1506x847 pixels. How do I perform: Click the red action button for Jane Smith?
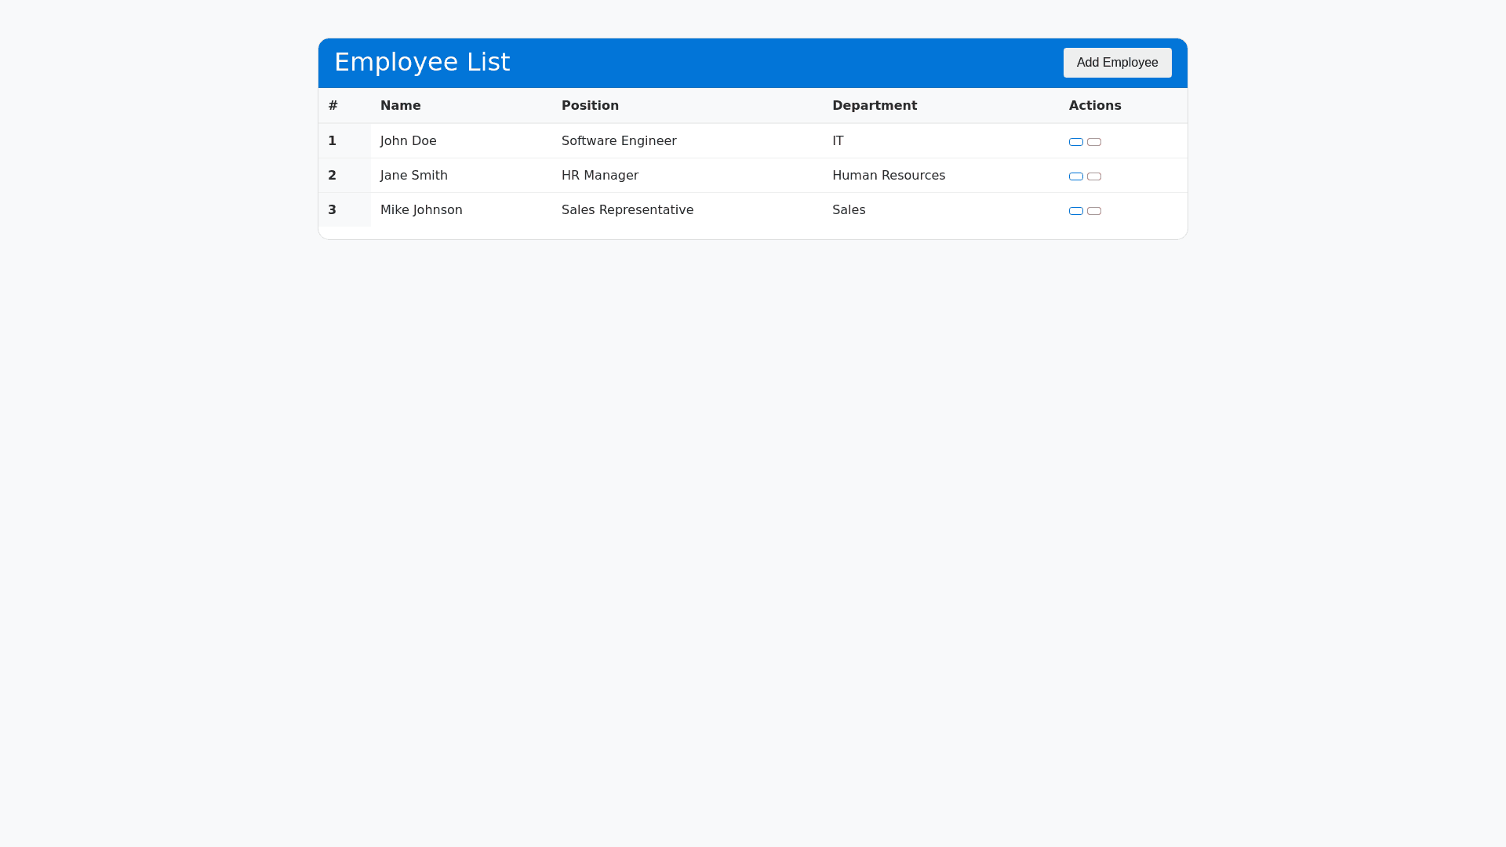(x=1094, y=176)
